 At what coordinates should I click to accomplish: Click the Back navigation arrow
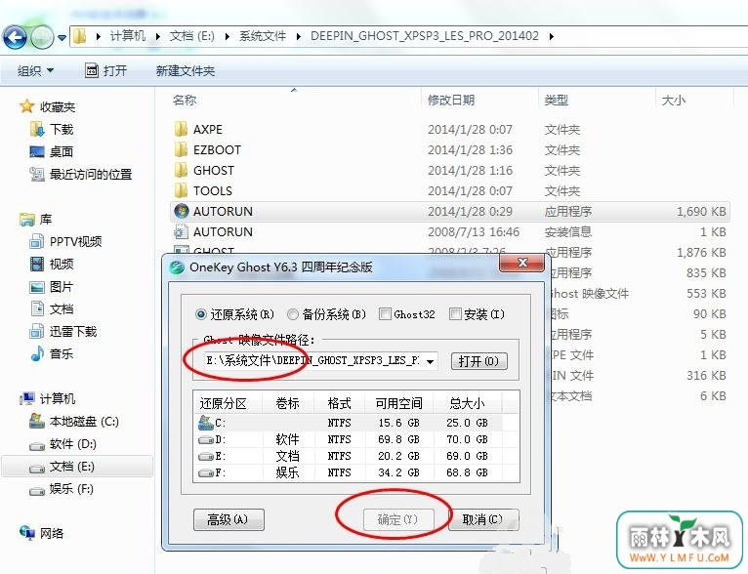tap(15, 36)
